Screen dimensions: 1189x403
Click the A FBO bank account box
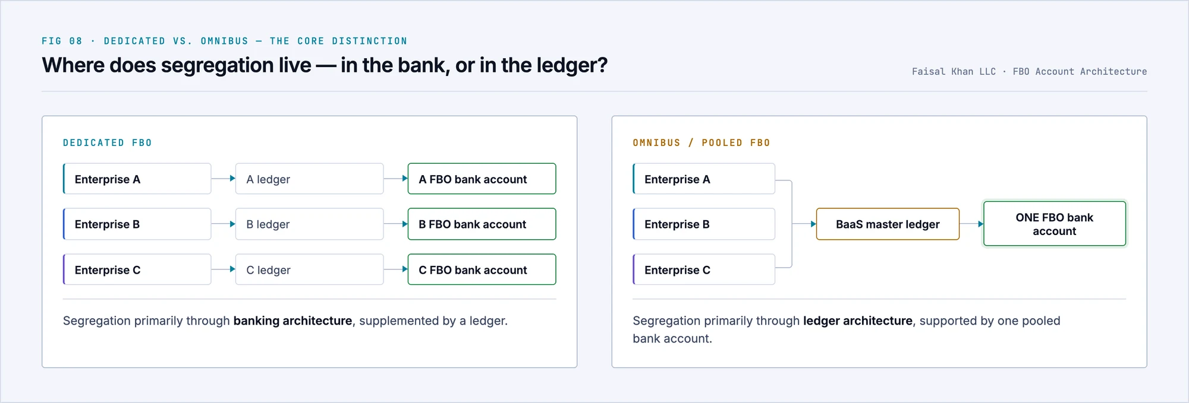coord(482,179)
